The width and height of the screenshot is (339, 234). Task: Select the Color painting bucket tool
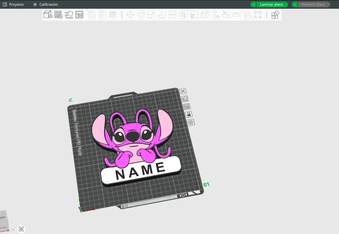pyautogui.click(x=226, y=15)
